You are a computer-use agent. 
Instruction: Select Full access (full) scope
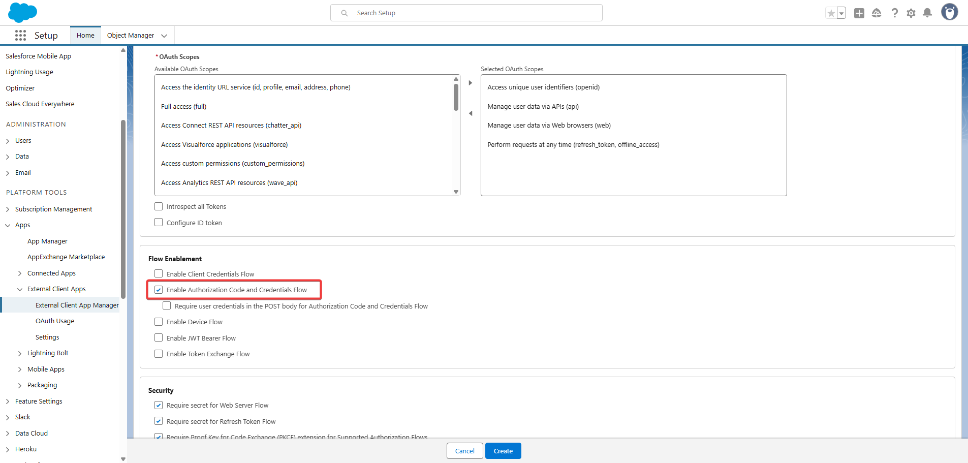[184, 107]
